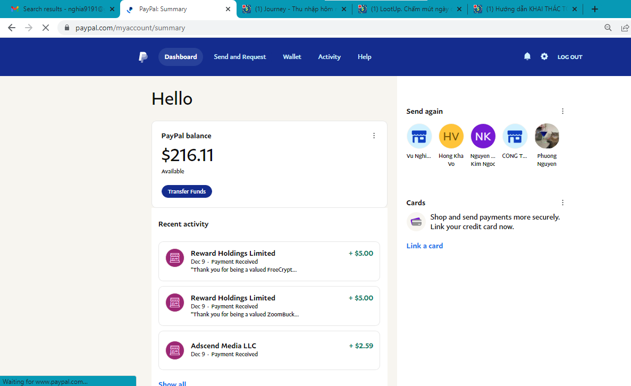Click the + $2.59 amount
The width and height of the screenshot is (631, 386).
[x=361, y=346]
